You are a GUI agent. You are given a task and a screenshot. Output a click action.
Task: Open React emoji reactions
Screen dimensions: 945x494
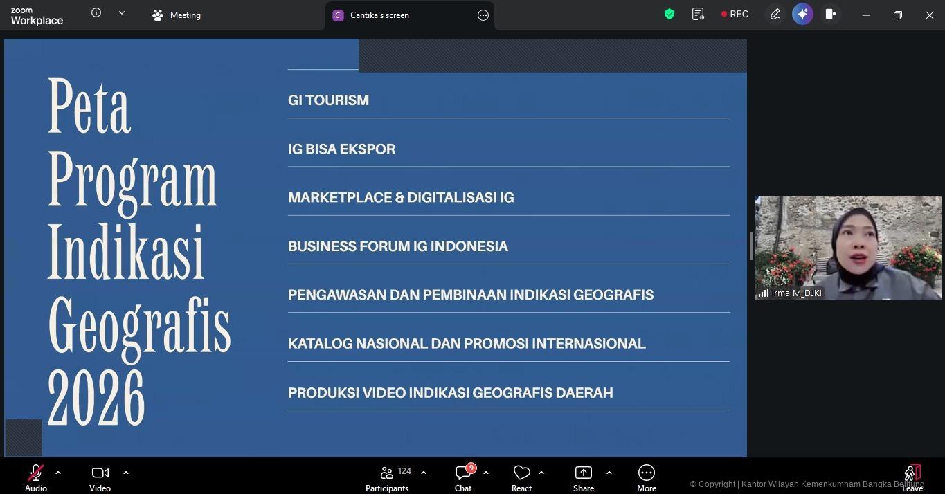point(521,477)
